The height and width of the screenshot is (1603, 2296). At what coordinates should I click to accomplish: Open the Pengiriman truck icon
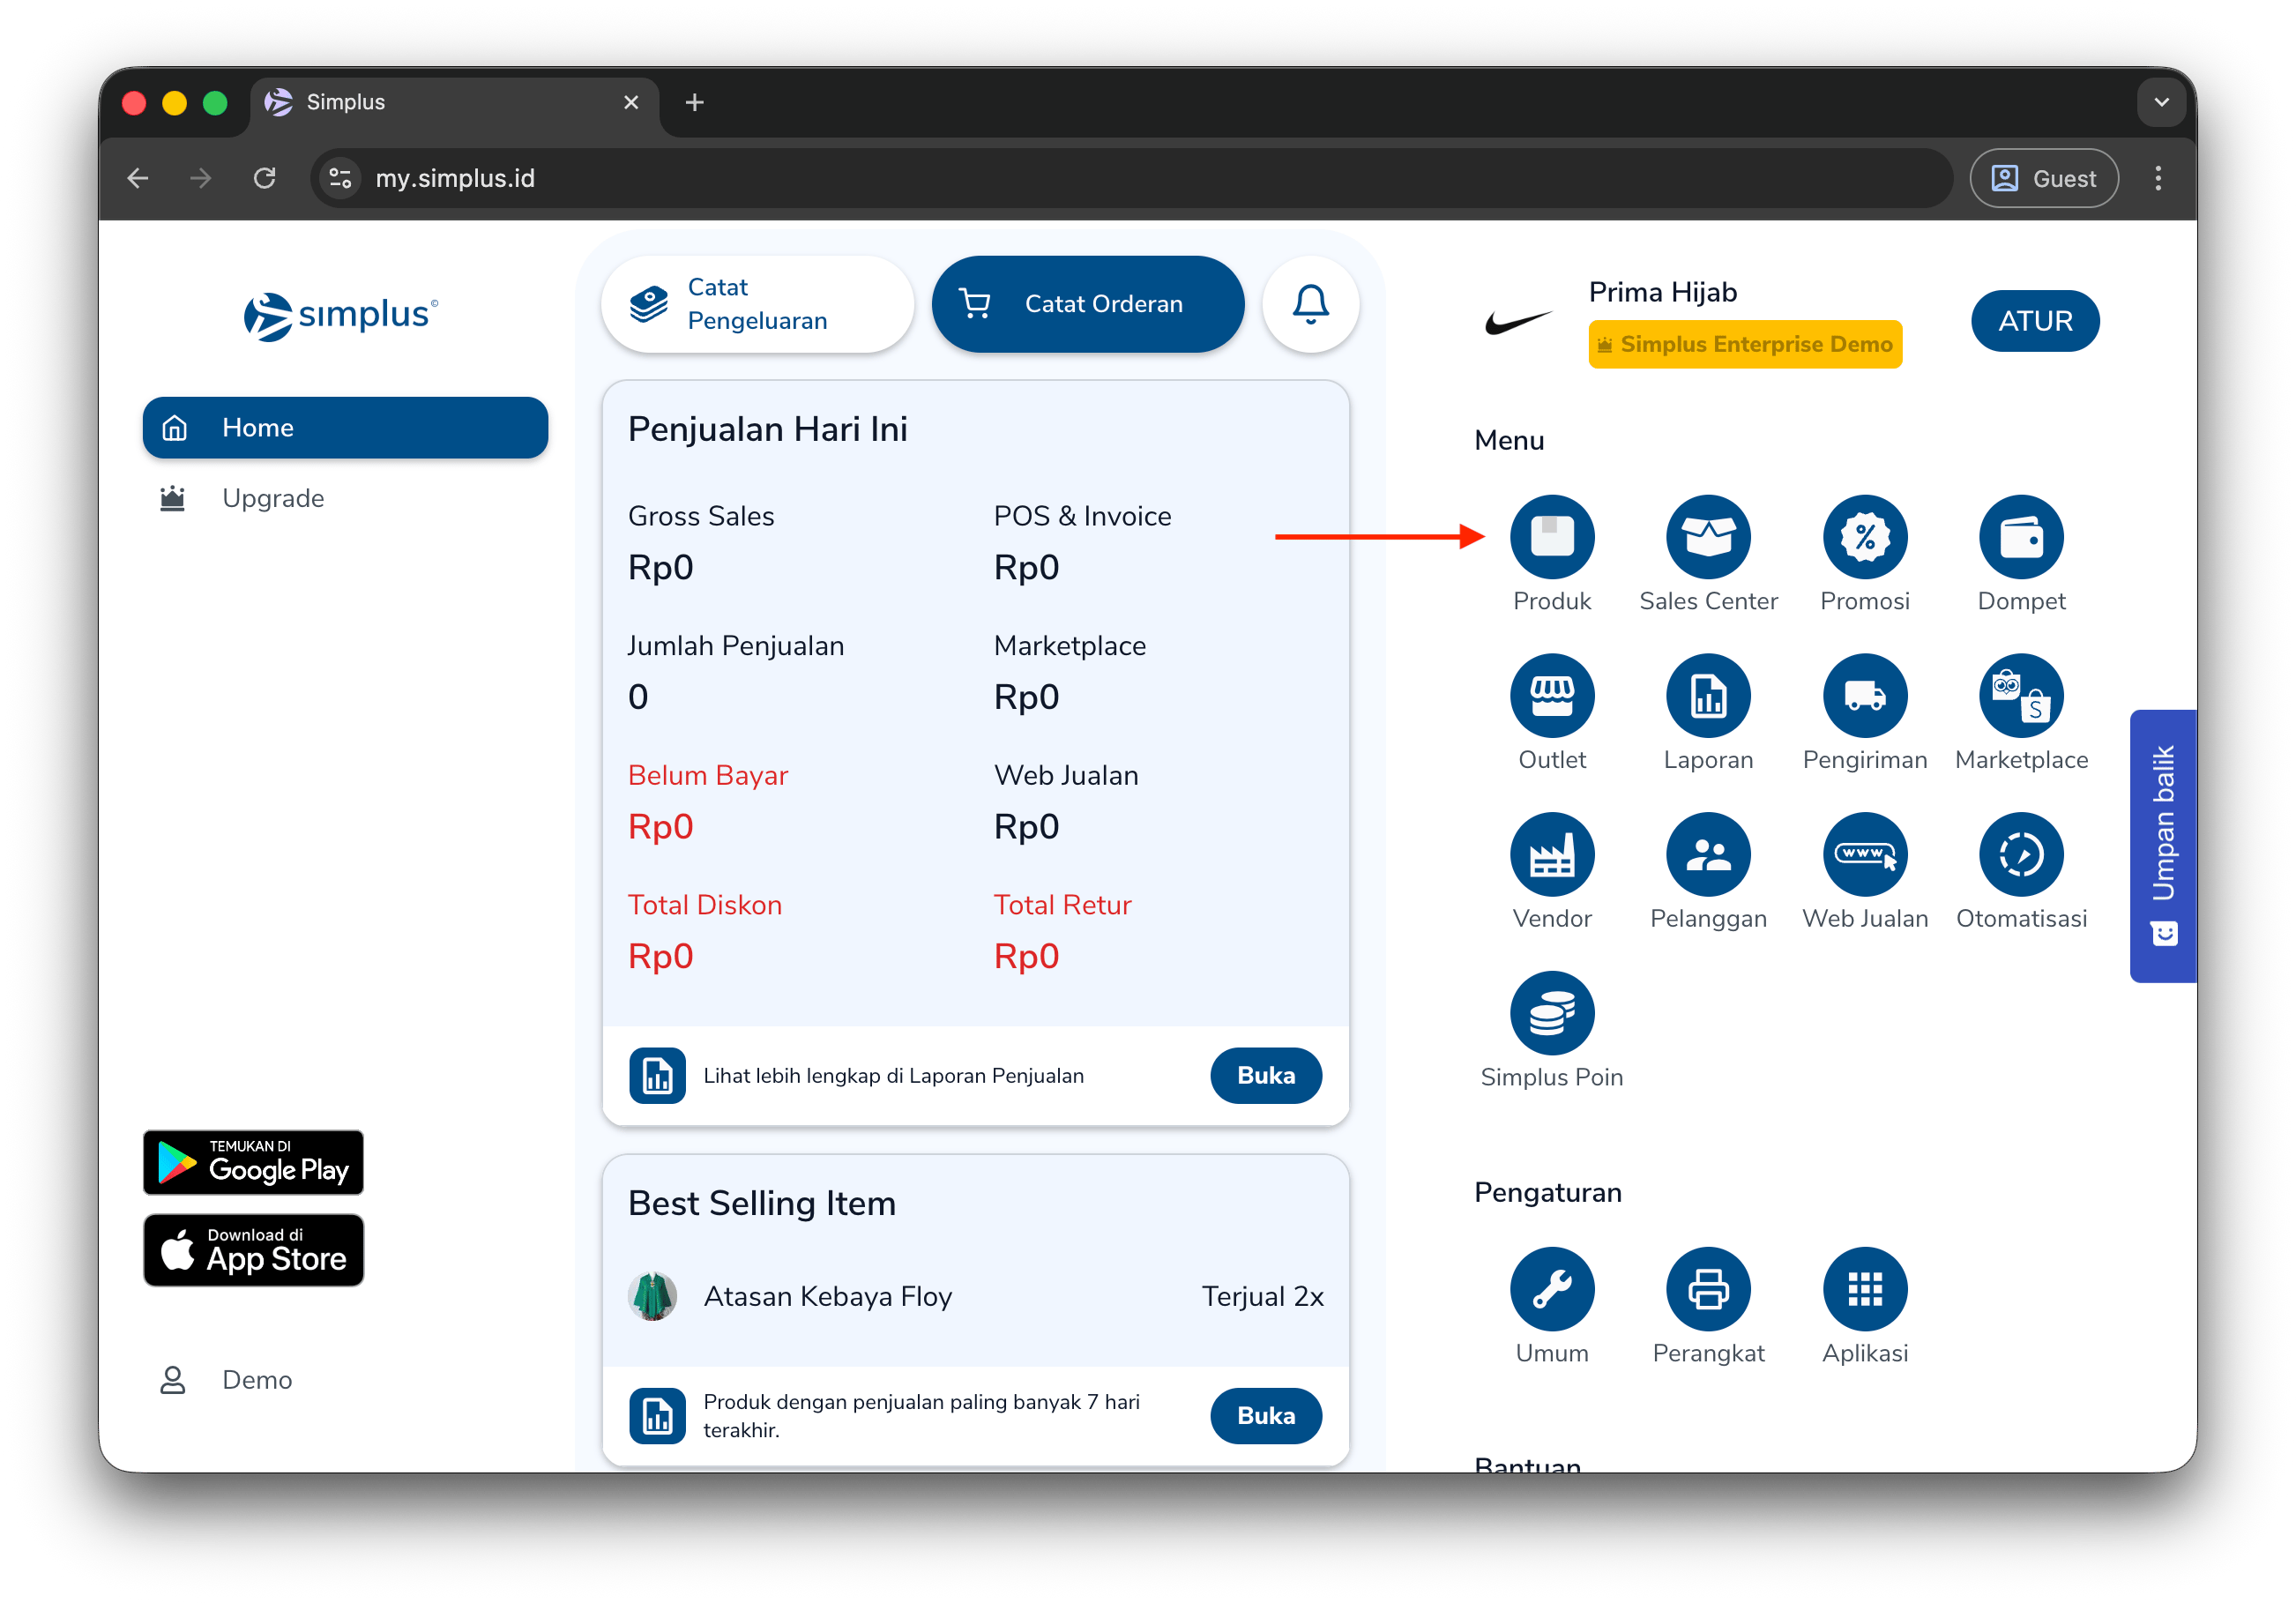pyautogui.click(x=1865, y=696)
